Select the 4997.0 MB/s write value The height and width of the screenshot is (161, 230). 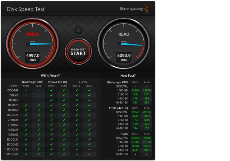point(33,57)
